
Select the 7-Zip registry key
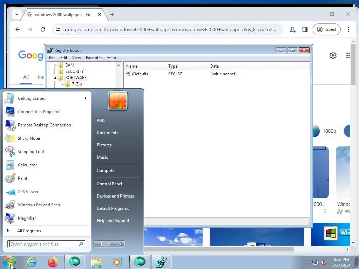coord(77,84)
